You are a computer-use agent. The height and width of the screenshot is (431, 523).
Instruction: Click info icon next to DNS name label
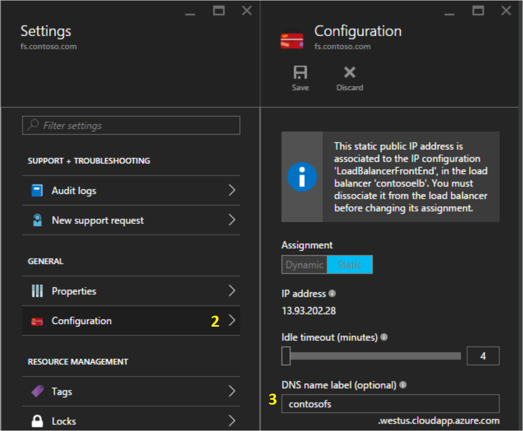point(403,385)
